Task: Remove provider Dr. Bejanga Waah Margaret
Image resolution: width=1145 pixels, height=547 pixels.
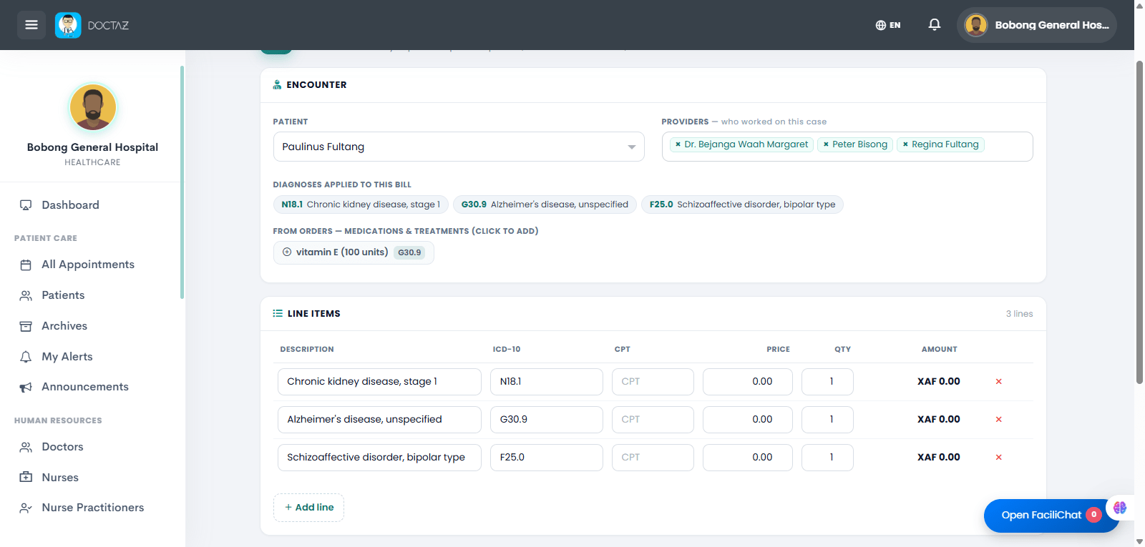Action: coord(678,144)
